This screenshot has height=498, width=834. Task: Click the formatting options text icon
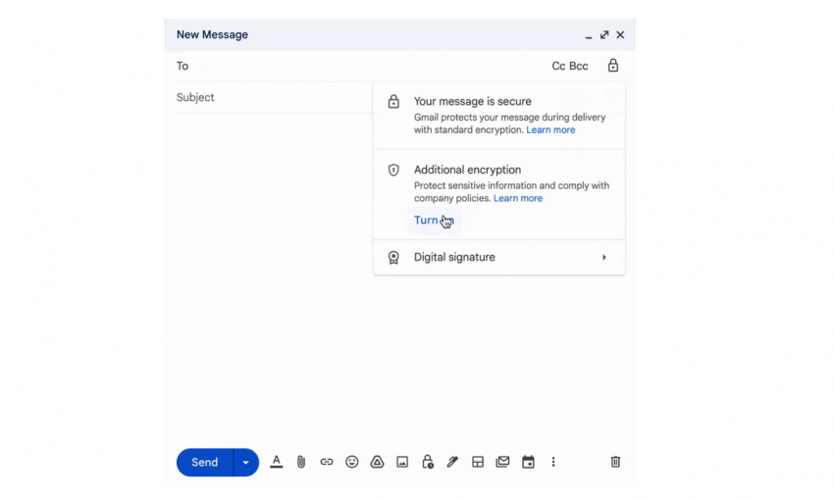tap(277, 462)
